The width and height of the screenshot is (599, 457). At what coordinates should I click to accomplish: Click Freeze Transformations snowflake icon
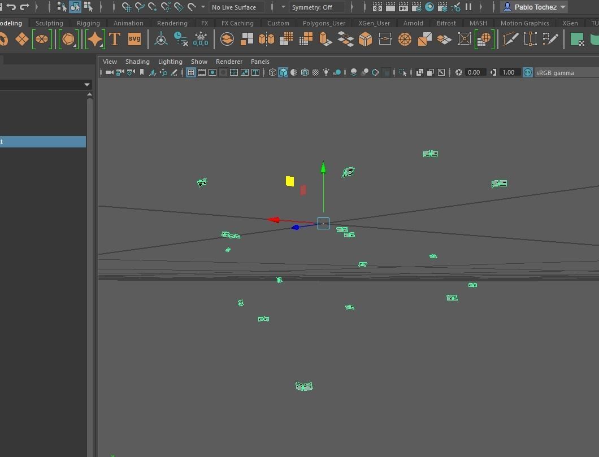201,39
